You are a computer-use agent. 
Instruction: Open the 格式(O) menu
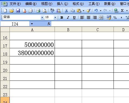tap(78, 4)
